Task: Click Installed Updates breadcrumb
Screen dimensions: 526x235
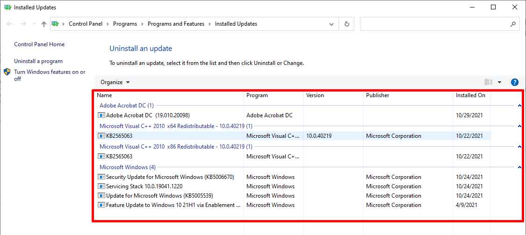Action: [x=236, y=24]
